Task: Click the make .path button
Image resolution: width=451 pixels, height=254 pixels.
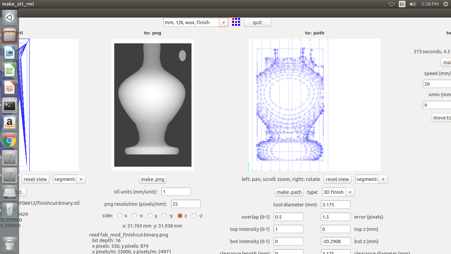Action: pos(289,192)
